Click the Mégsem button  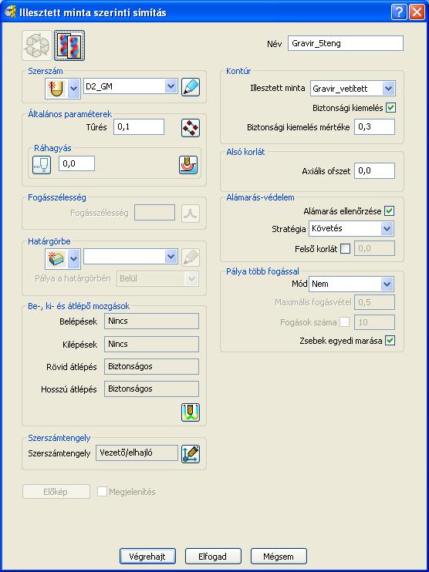coord(279,557)
